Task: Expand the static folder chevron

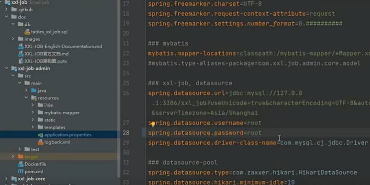Action: click(x=33, y=120)
